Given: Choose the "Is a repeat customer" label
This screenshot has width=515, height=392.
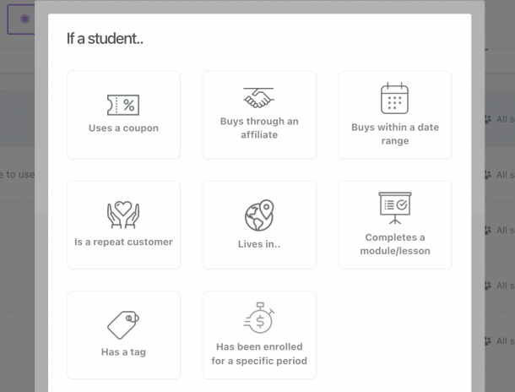Looking at the screenshot, I should pyautogui.click(x=123, y=242).
